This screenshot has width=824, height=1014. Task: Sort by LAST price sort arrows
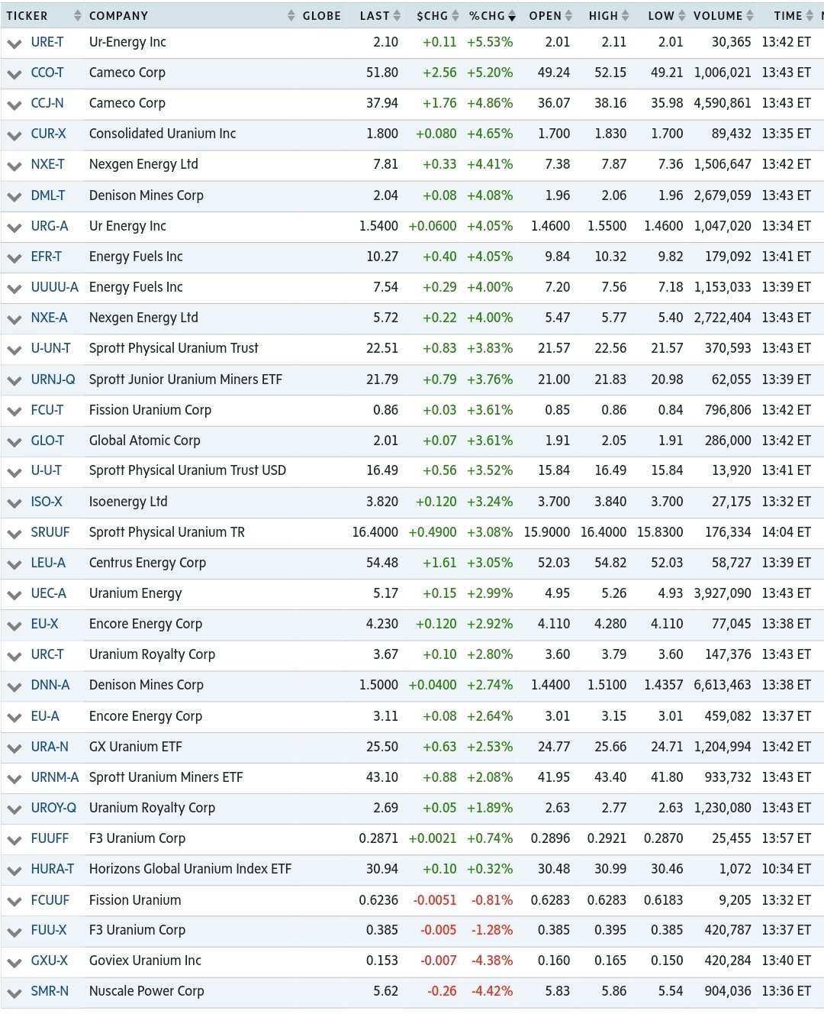point(397,16)
